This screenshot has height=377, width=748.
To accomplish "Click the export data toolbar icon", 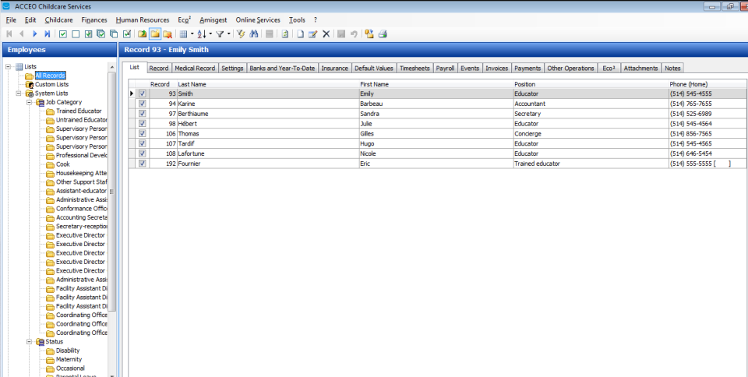I will 369,33.
